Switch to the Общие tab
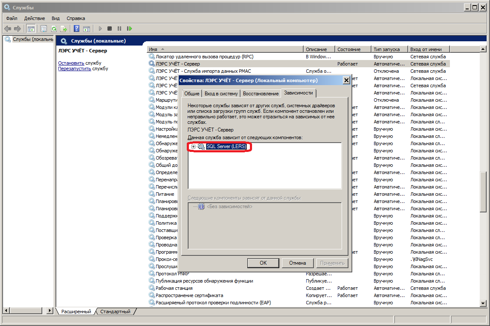 click(x=191, y=94)
